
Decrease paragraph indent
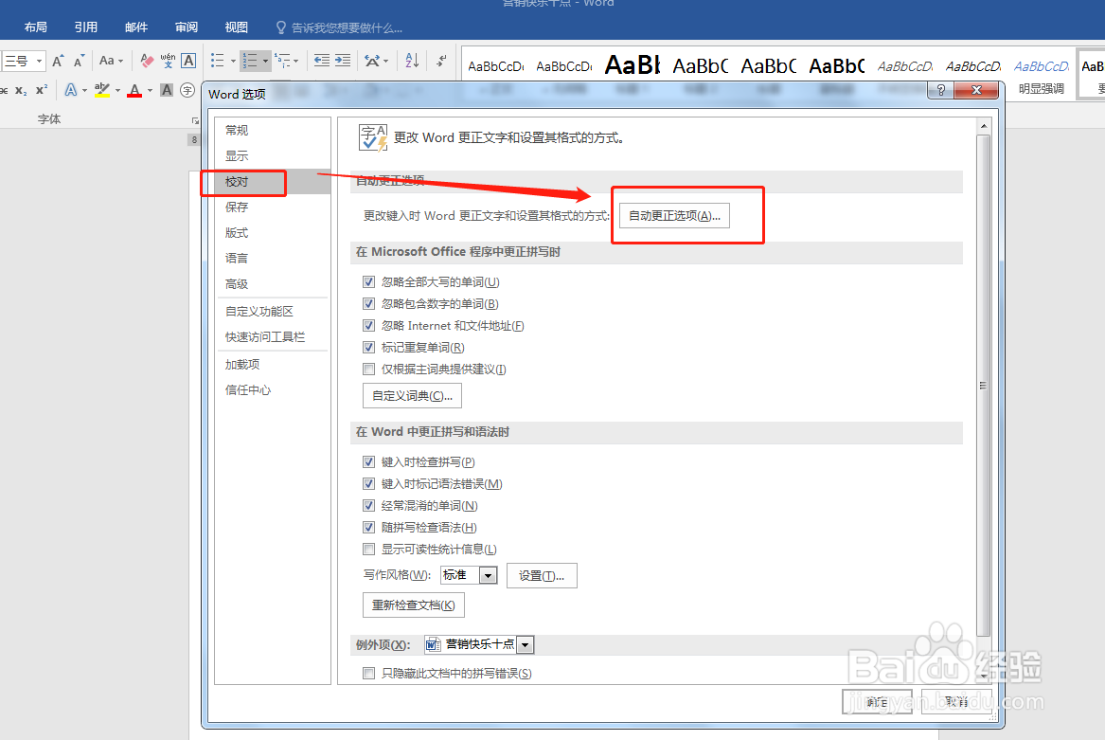(322, 61)
